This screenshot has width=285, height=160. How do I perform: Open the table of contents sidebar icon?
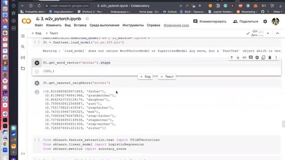[x=23, y=36]
